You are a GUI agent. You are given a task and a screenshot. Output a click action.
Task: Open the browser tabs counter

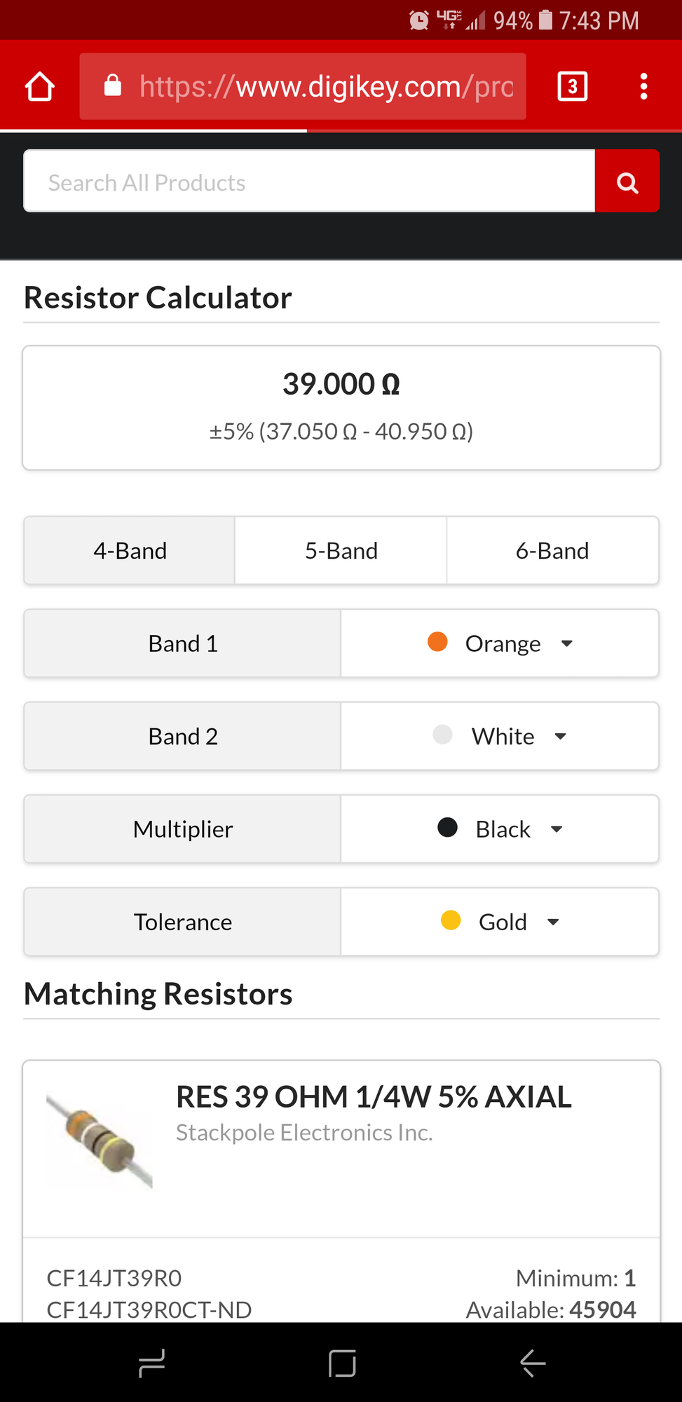(572, 87)
